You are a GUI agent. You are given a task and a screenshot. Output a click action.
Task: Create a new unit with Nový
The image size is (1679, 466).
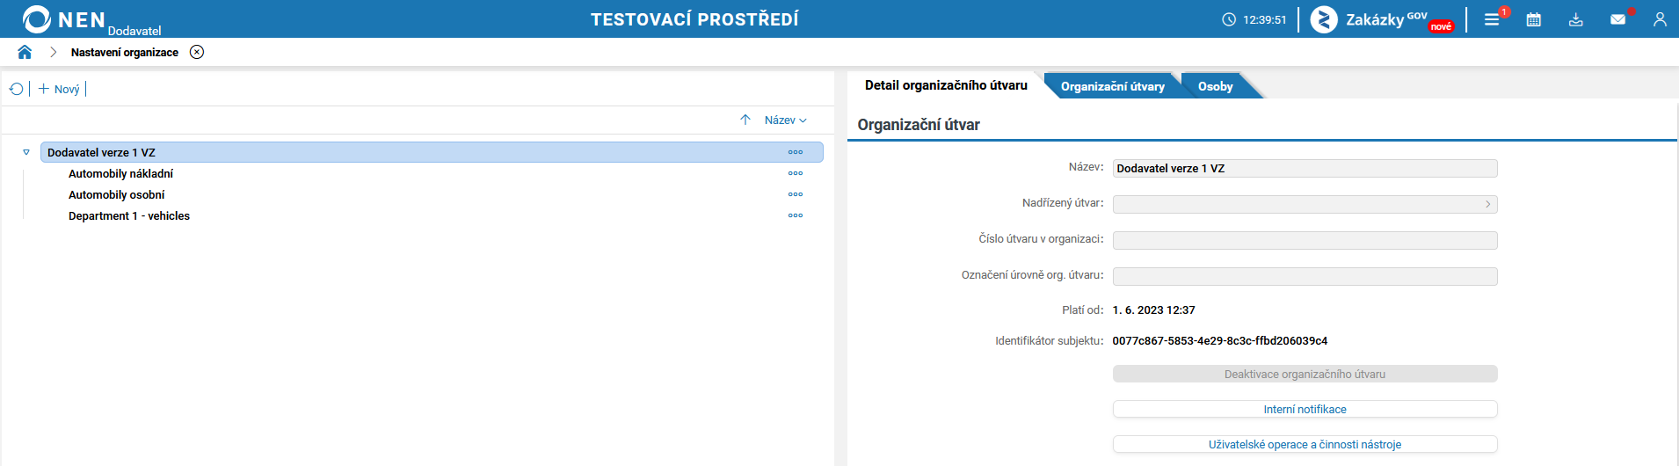[x=59, y=89]
